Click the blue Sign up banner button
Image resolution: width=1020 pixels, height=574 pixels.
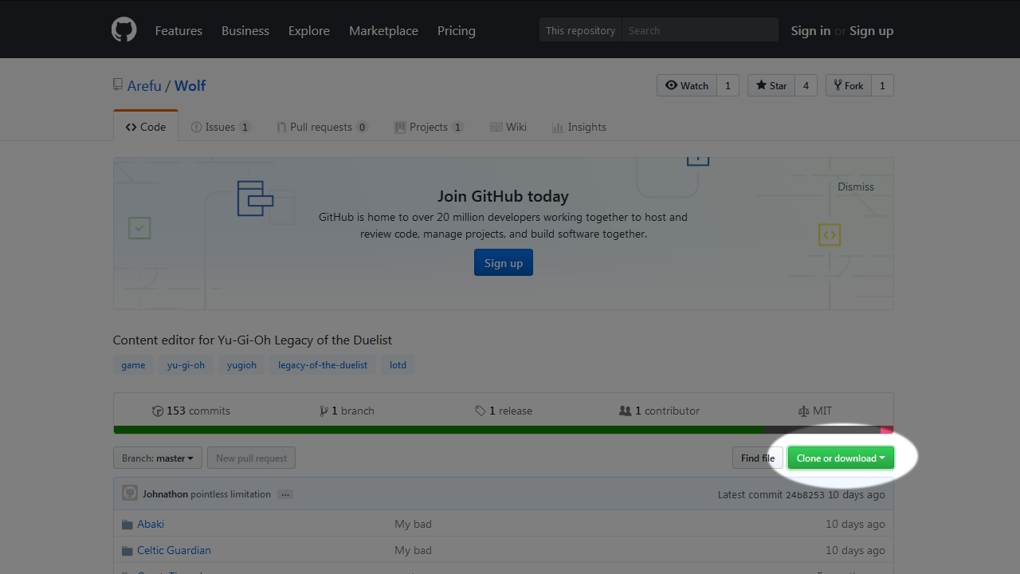pos(504,263)
